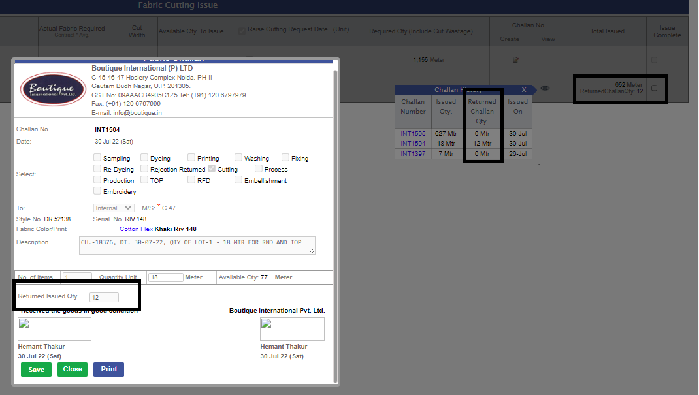The width and height of the screenshot is (699, 395).
Task: Click the Issue Complete column header
Action: pos(667,31)
